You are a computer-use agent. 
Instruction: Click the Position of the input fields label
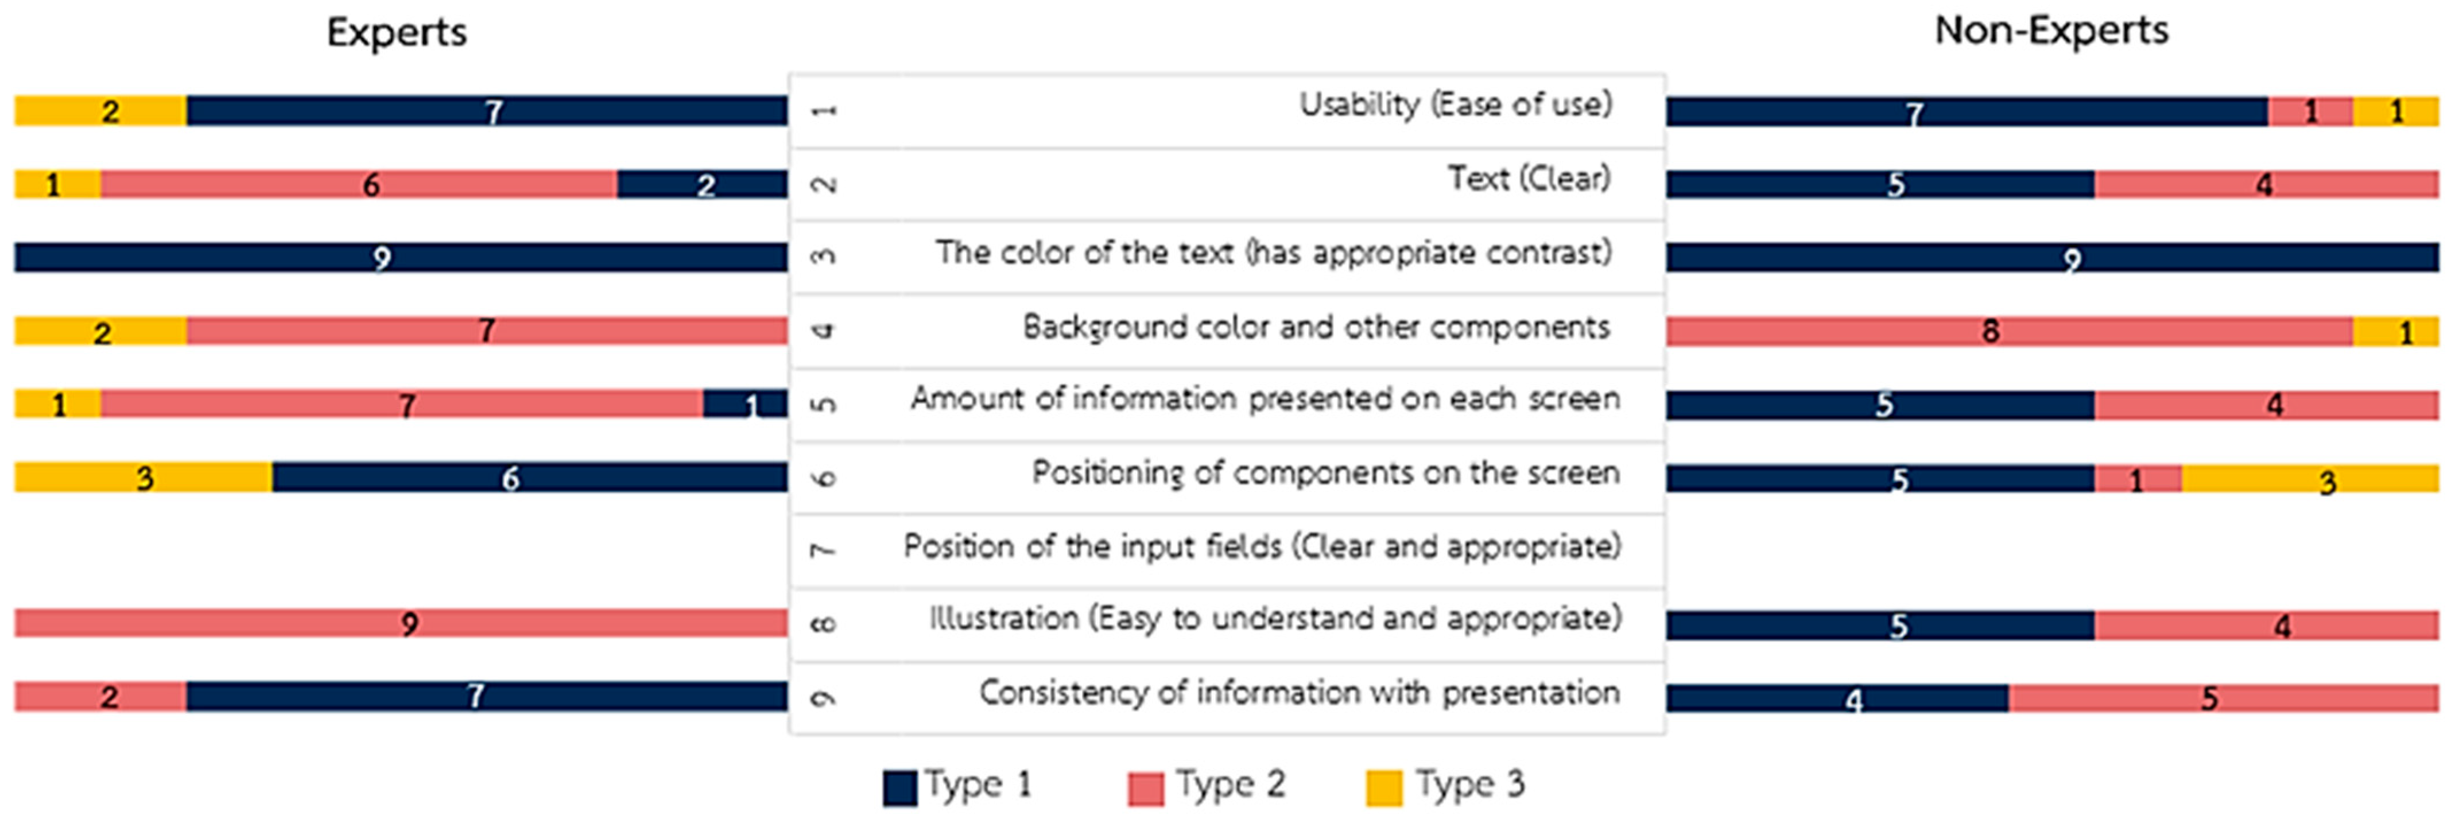pos(1262,546)
